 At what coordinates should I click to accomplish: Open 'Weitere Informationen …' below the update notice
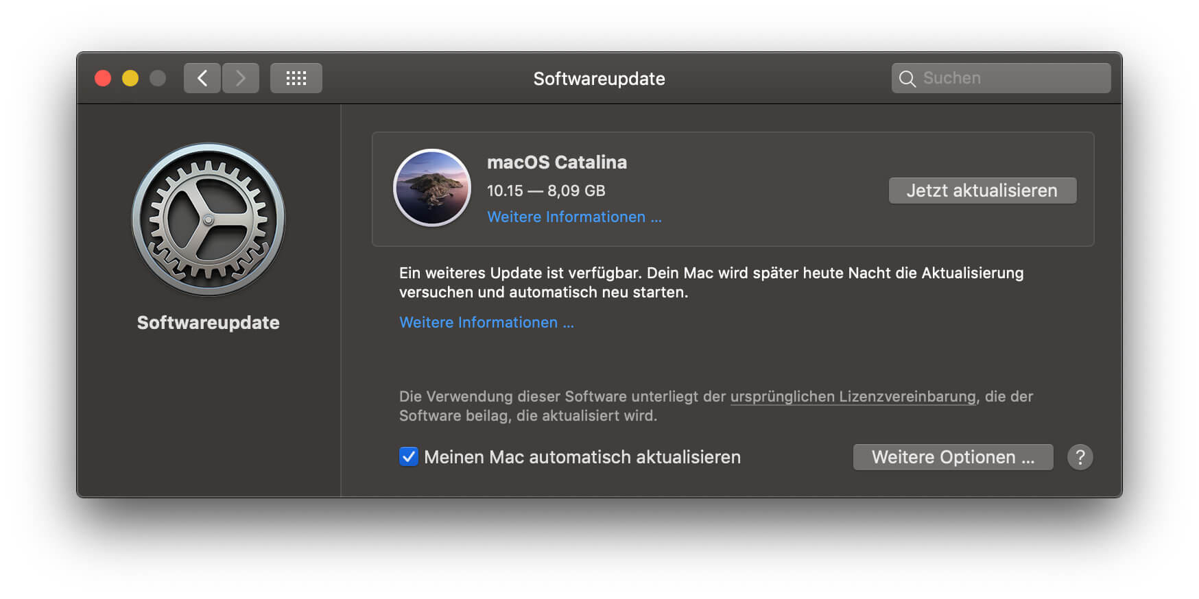pyautogui.click(x=486, y=323)
